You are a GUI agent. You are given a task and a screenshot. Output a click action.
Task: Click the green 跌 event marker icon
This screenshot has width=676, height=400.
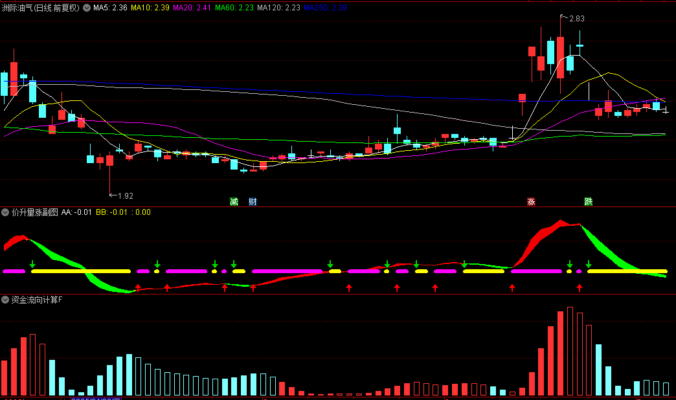click(588, 202)
